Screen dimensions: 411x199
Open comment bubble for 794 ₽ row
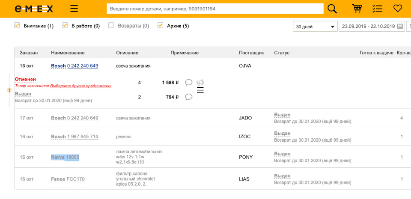(188, 97)
